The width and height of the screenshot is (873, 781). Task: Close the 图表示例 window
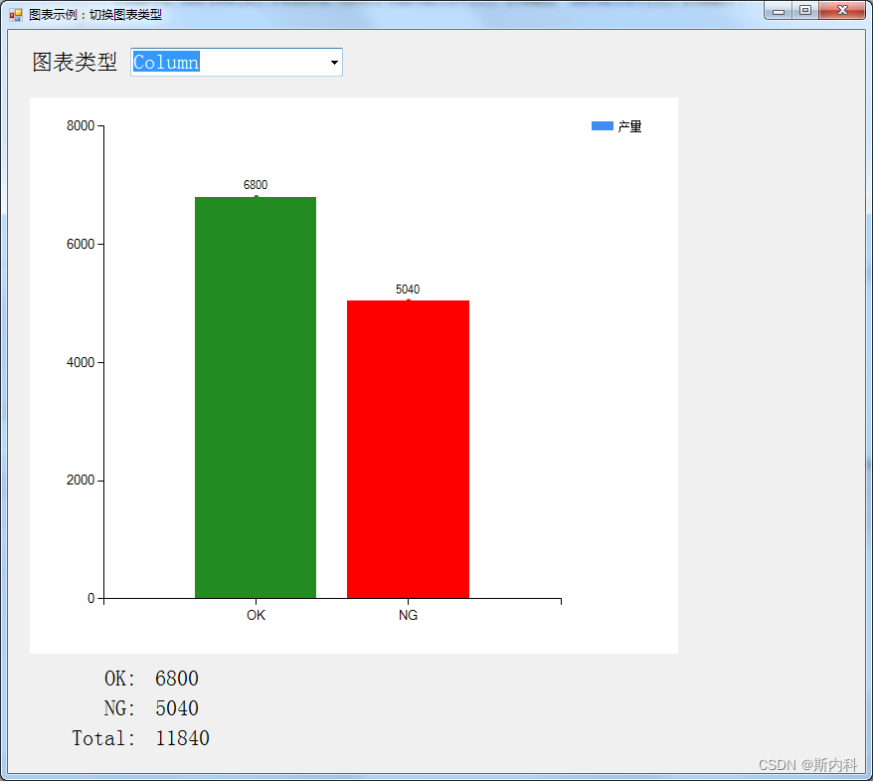[842, 11]
